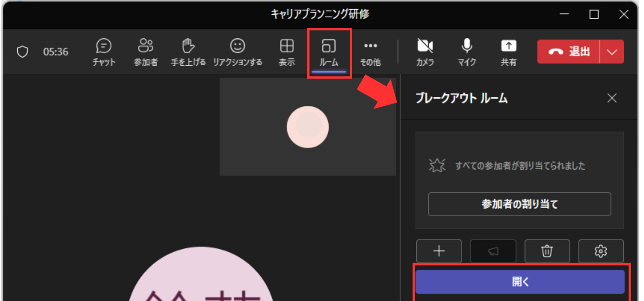Open リアクションする reactions menu

[238, 52]
